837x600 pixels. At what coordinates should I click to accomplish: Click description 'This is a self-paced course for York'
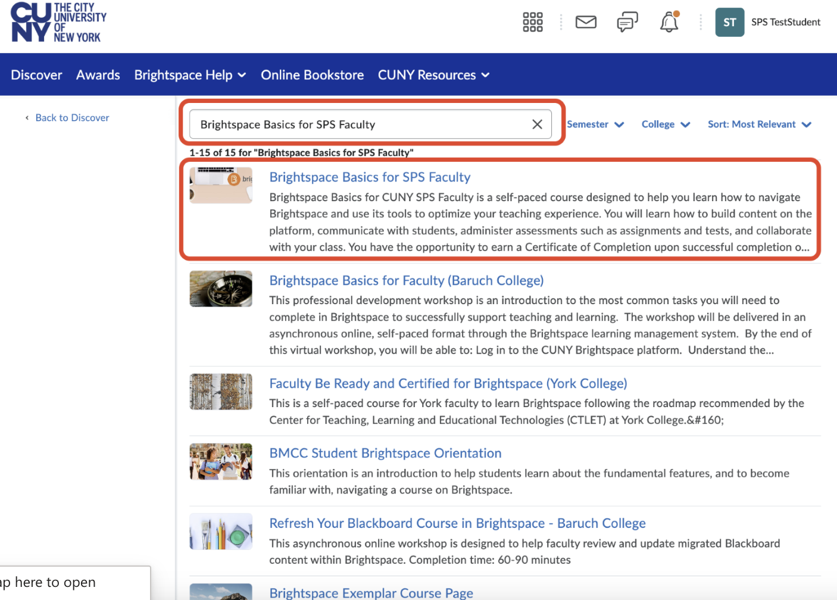536,411
